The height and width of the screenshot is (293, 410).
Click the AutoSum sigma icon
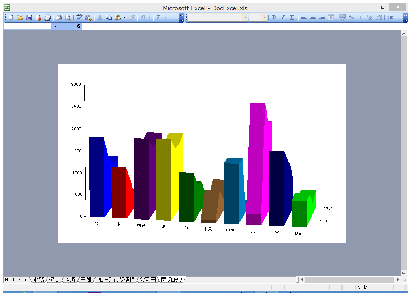(x=158, y=17)
